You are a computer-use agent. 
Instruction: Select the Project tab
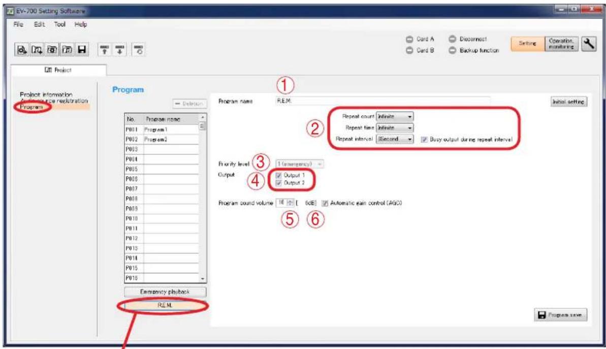[x=58, y=70]
